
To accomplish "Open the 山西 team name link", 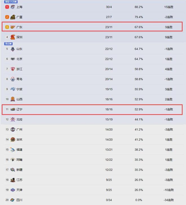I will (x=19, y=99).
